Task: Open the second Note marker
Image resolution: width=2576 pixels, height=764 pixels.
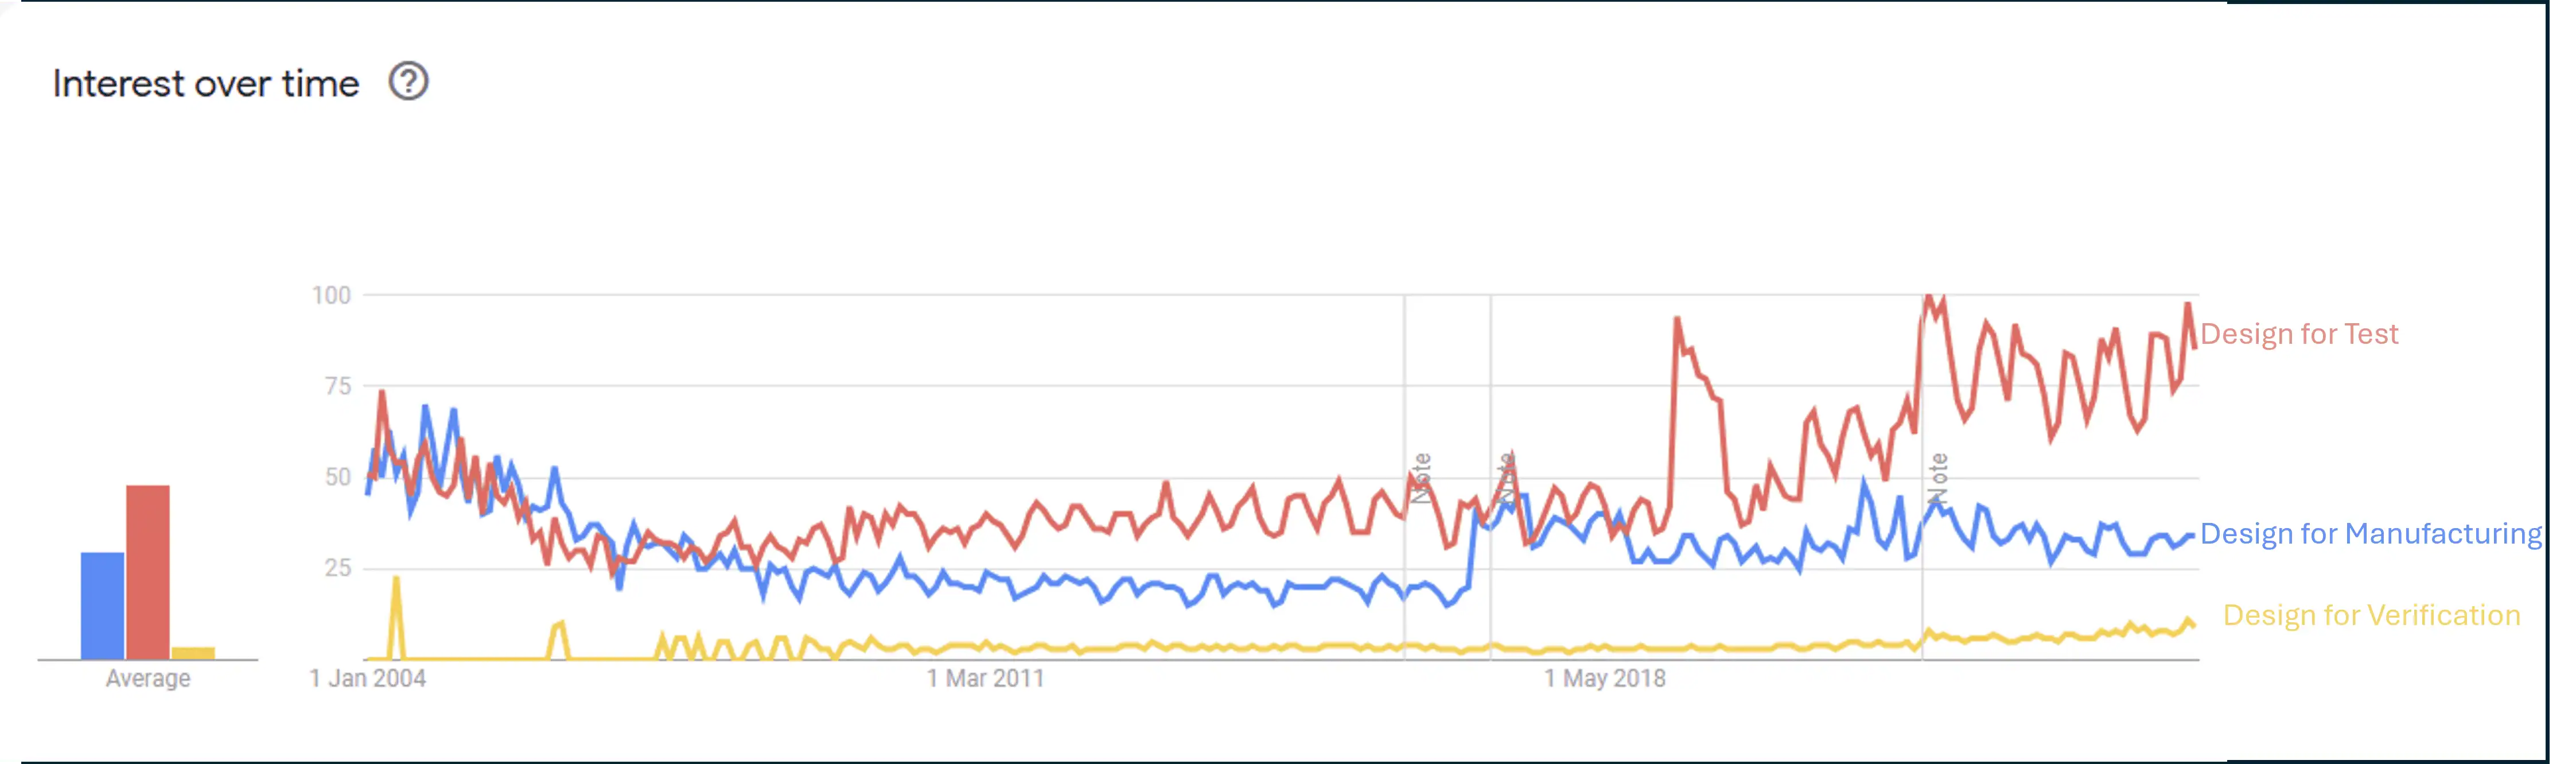Action: 1507,477
